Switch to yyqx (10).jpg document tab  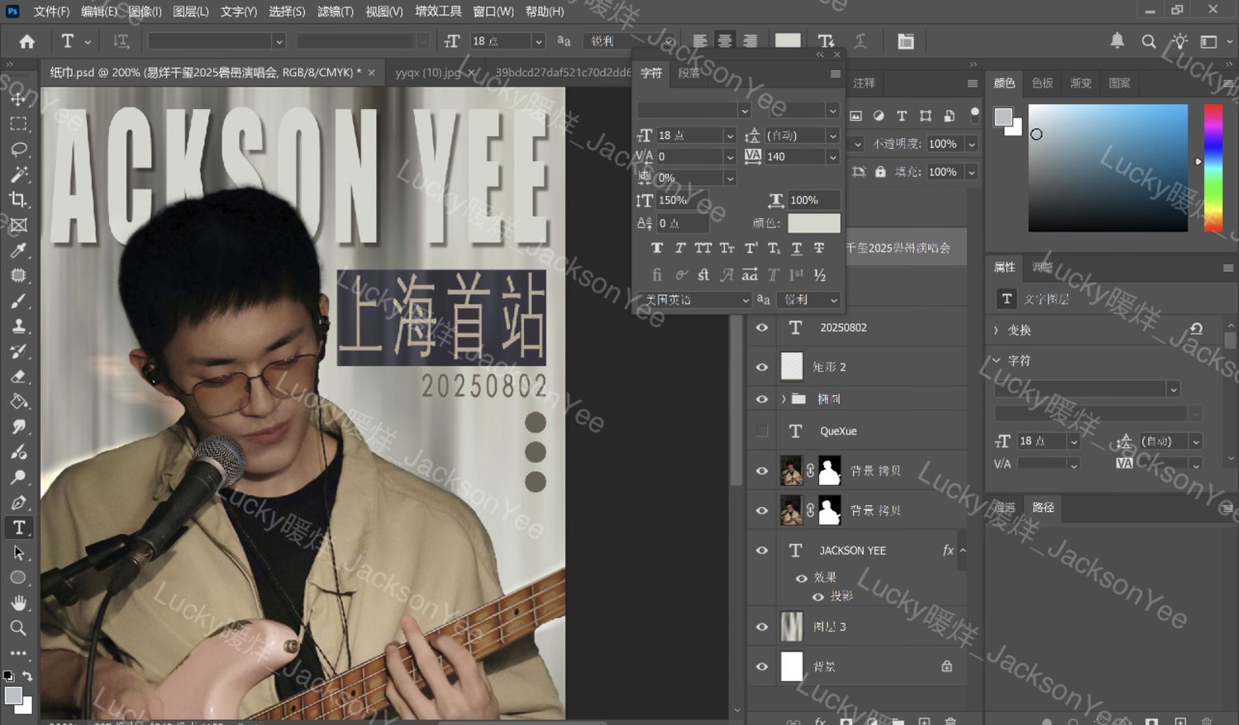[427, 73]
